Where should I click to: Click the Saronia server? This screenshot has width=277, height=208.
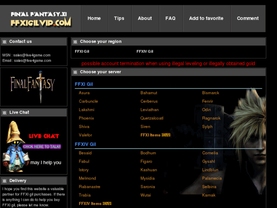[148, 187]
